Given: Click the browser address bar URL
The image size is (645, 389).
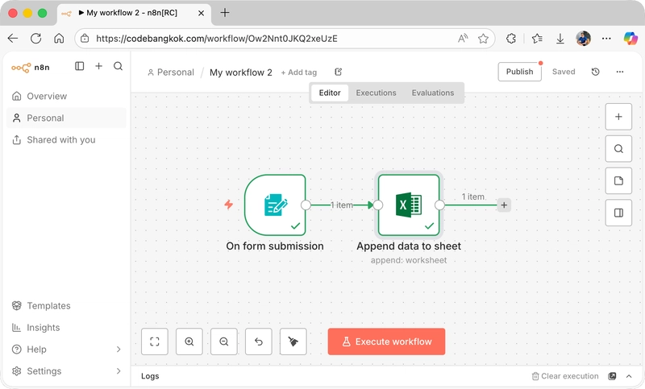Looking at the screenshot, I should (216, 38).
